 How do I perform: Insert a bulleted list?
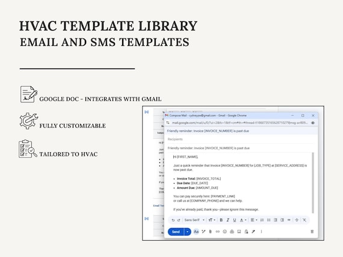click(268, 220)
